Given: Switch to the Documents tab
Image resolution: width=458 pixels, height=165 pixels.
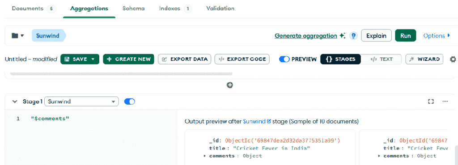Looking at the screenshot, I should pos(34,8).
